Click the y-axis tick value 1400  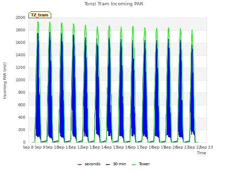pyautogui.click(x=21, y=55)
